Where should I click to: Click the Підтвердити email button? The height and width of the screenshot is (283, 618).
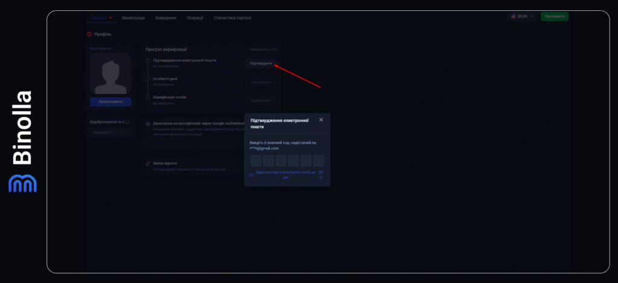pos(261,63)
